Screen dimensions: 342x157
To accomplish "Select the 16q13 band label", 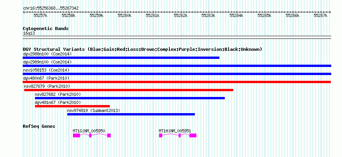I will (x=29, y=33).
